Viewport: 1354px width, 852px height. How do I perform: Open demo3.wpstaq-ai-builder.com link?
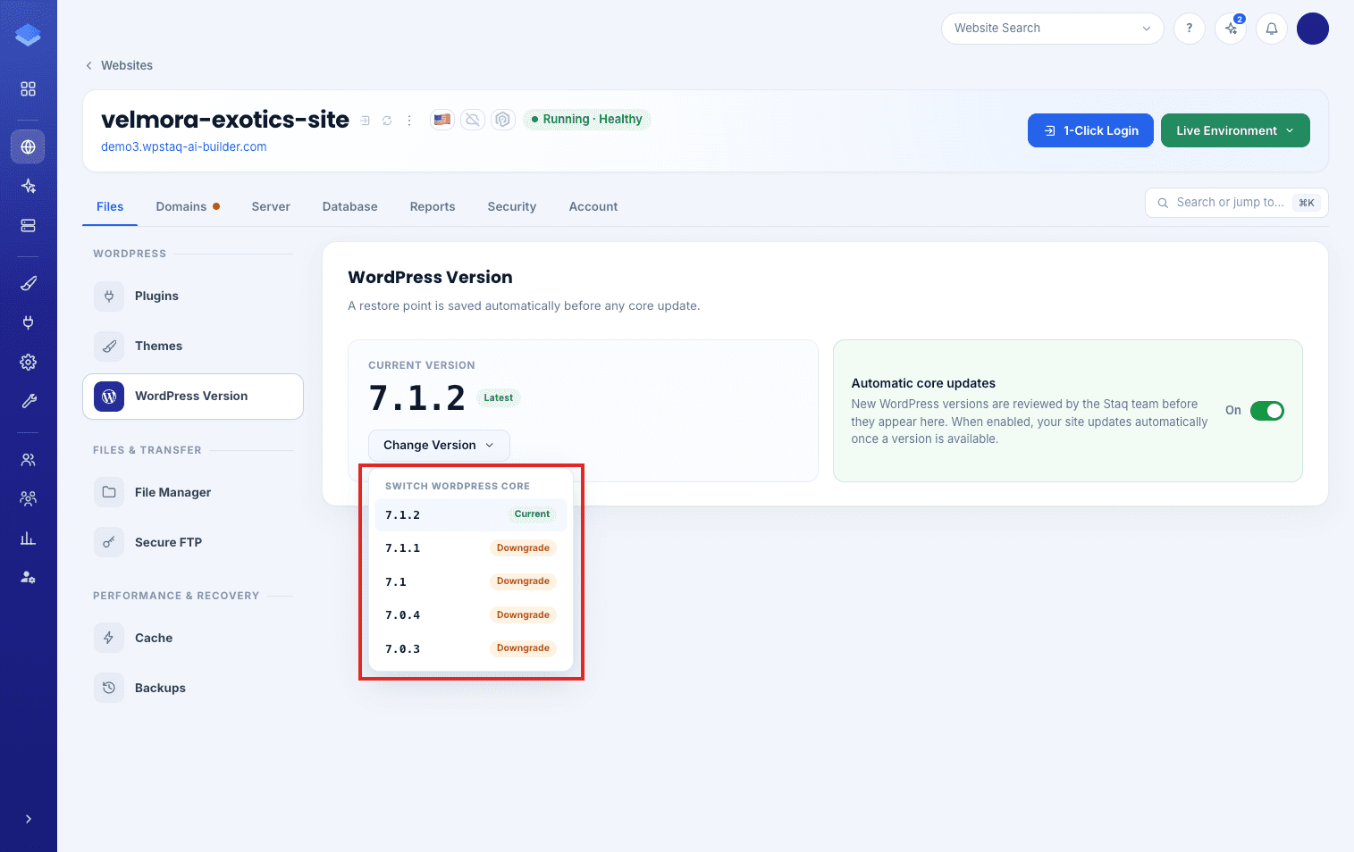click(x=184, y=146)
